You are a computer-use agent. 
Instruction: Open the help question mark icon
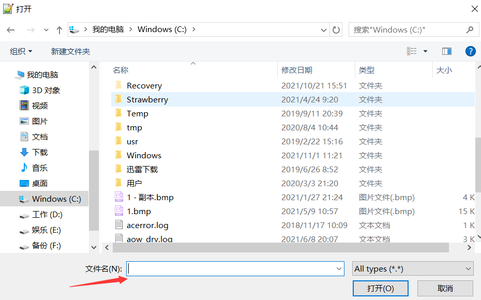470,51
